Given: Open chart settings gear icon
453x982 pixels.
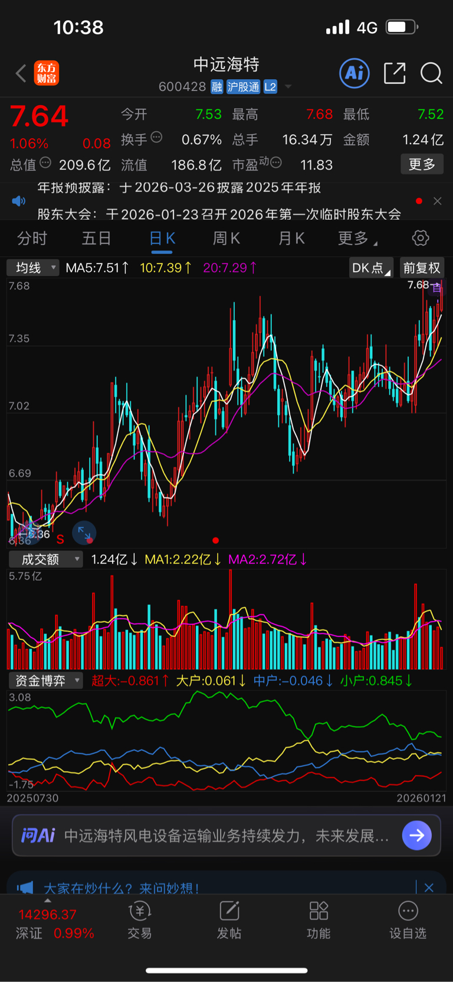Looking at the screenshot, I should 421,238.
